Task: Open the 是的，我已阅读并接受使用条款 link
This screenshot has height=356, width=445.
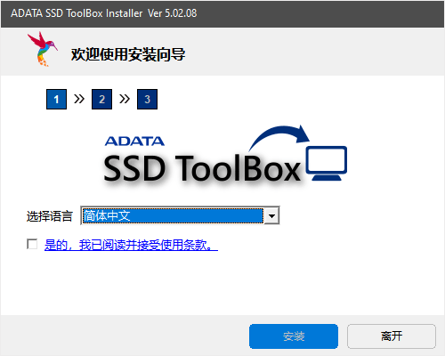Action: 131,245
